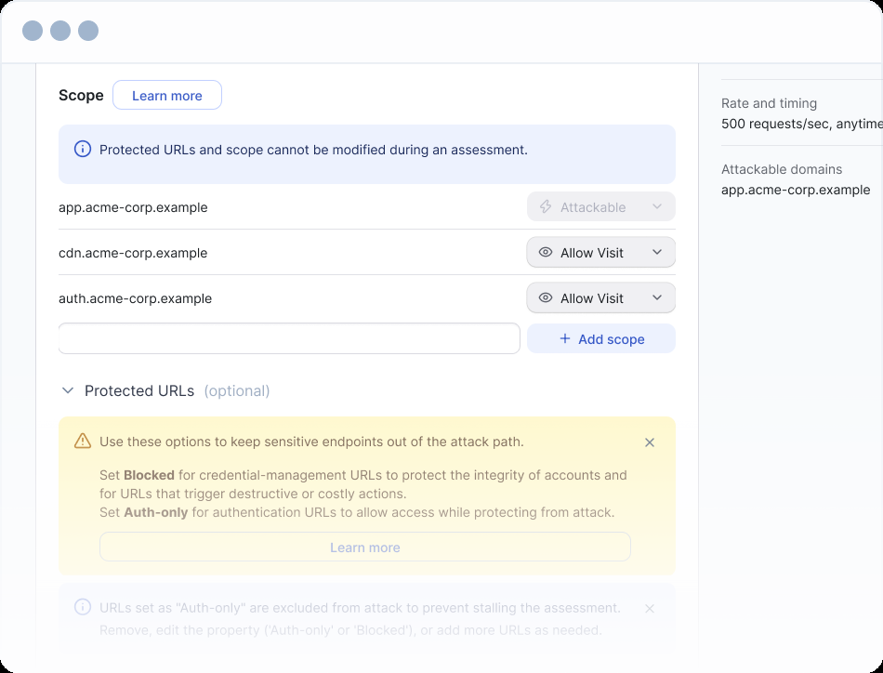883x673 pixels.
Task: Click the Protected URLs cannot be modified message
Action: tap(313, 150)
